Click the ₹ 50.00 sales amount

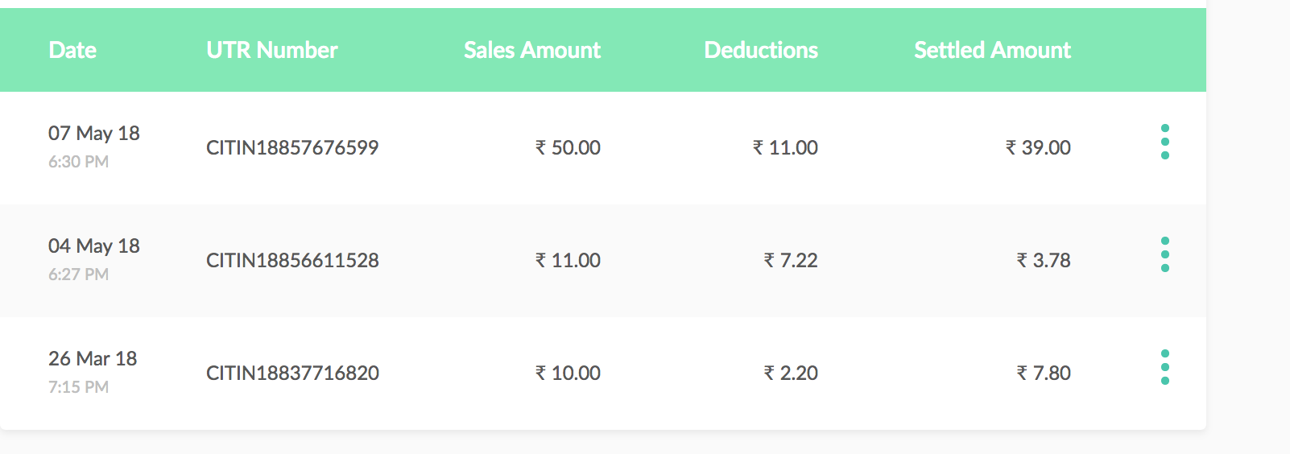click(568, 147)
